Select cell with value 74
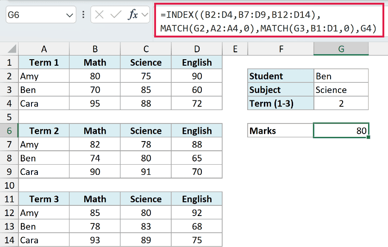 (95, 158)
